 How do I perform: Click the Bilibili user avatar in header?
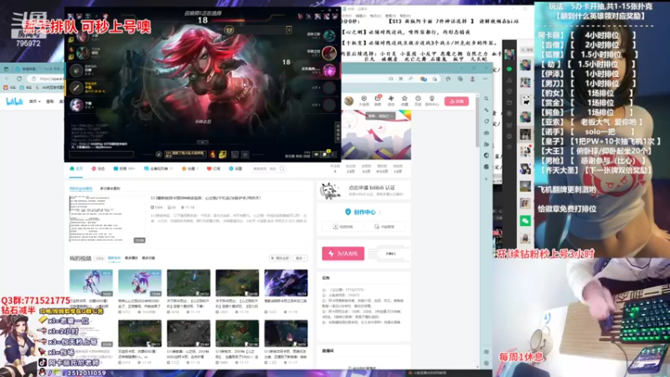[349, 101]
